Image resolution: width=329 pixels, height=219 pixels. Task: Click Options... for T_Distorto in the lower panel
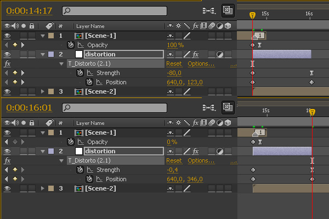pyautogui.click(x=201, y=160)
